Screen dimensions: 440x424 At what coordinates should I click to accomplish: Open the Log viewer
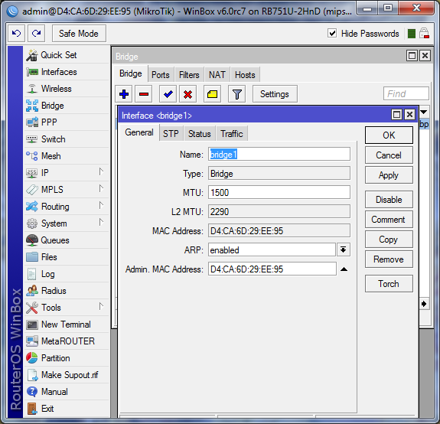tap(67, 274)
